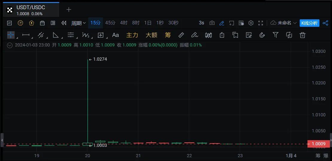Click the 1.0274 high price marker

click(x=98, y=60)
